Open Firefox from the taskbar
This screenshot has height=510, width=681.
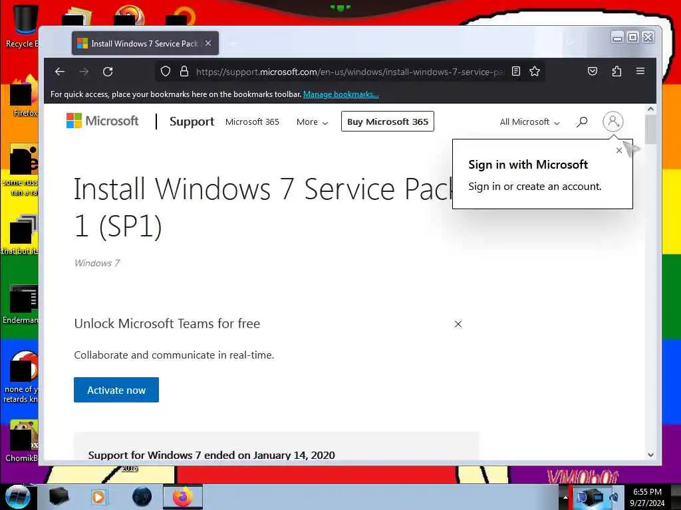tap(183, 497)
